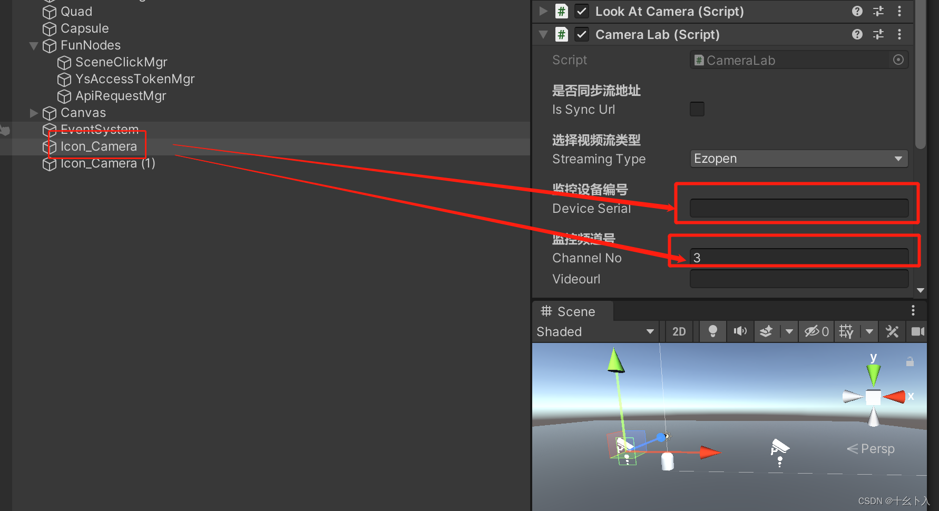This screenshot has height=511, width=939.
Task: Open the script object picker circle
Action: point(898,60)
